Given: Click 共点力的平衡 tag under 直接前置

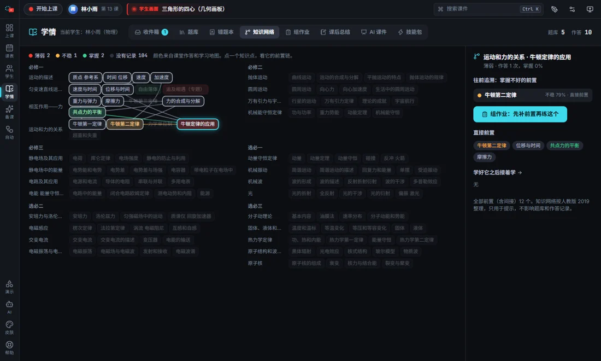Looking at the screenshot, I should [x=564, y=145].
